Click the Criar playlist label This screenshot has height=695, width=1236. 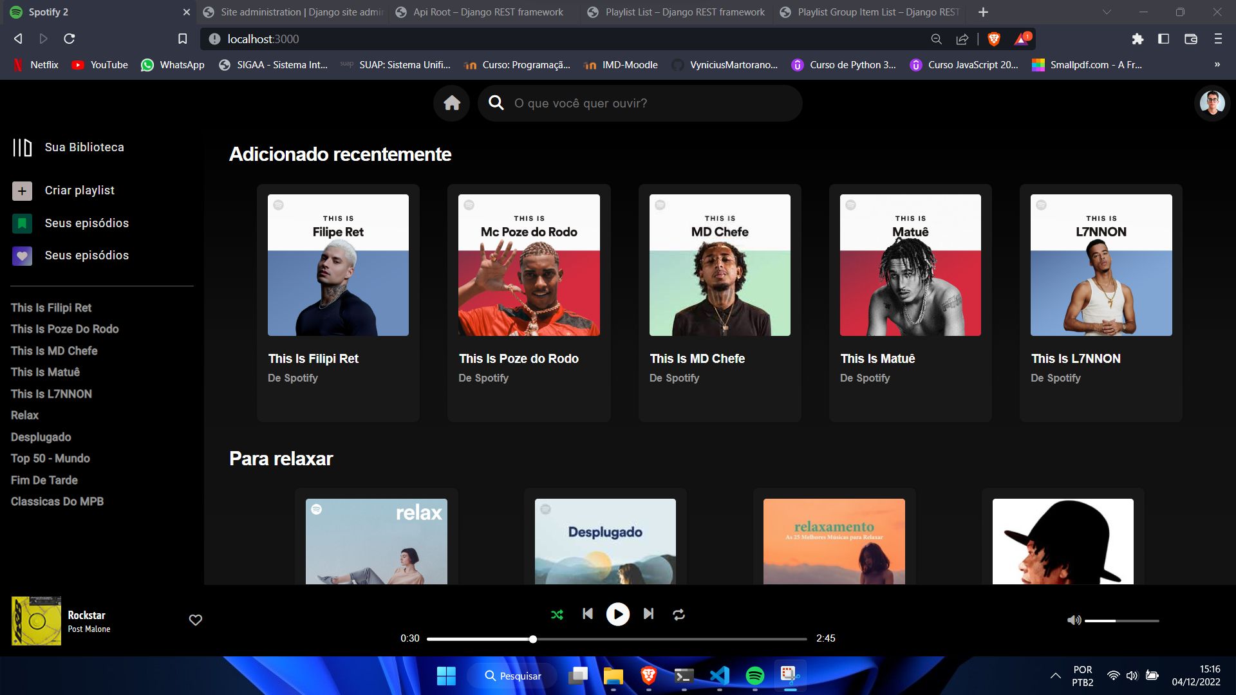(80, 190)
